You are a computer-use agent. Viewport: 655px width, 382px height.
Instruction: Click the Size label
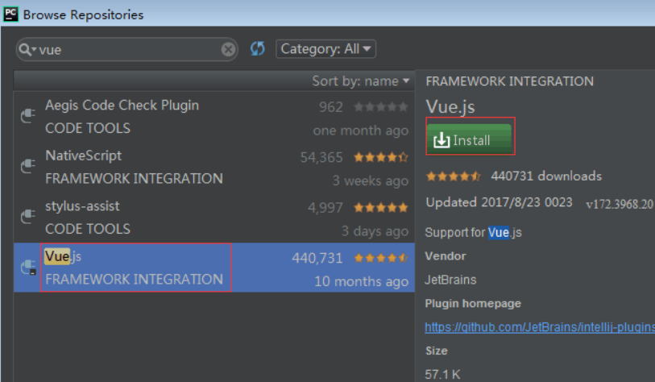(437, 351)
